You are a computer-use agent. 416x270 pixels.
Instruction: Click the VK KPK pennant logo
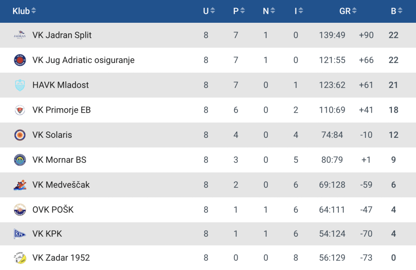pos(19,234)
